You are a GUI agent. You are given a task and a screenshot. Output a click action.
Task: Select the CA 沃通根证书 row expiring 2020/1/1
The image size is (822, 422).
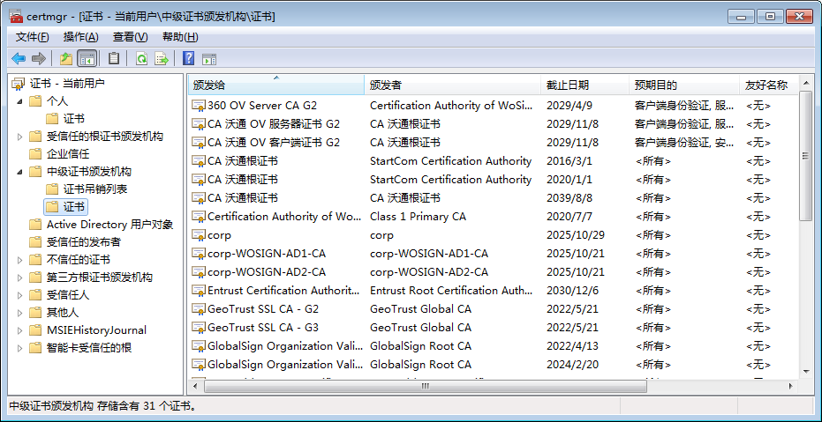[x=493, y=180]
